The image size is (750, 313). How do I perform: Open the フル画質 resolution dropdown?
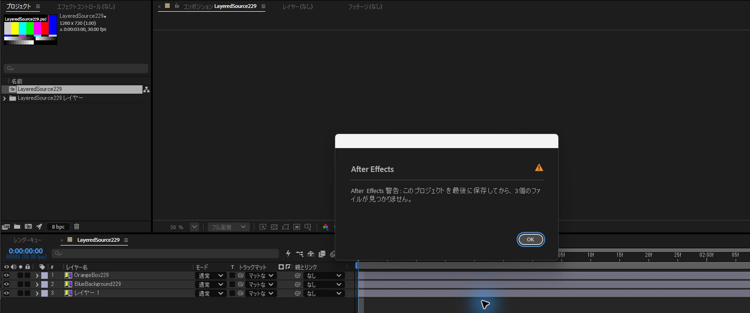(228, 227)
